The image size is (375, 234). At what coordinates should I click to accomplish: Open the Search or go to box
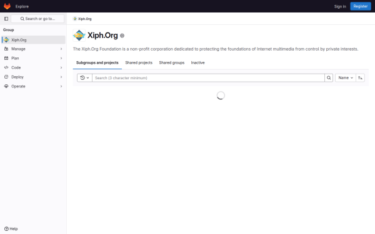click(37, 19)
